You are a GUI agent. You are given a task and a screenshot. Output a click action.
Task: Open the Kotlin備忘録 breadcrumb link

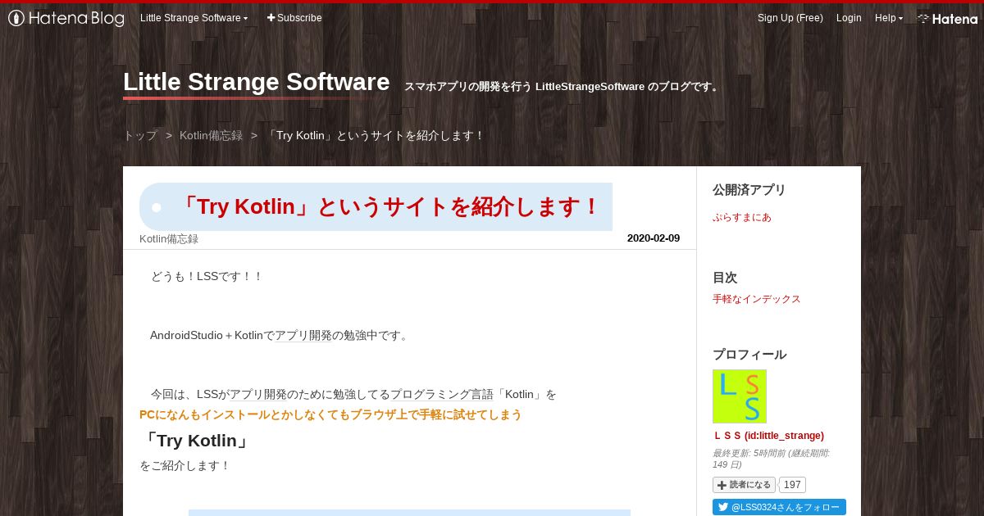211,136
